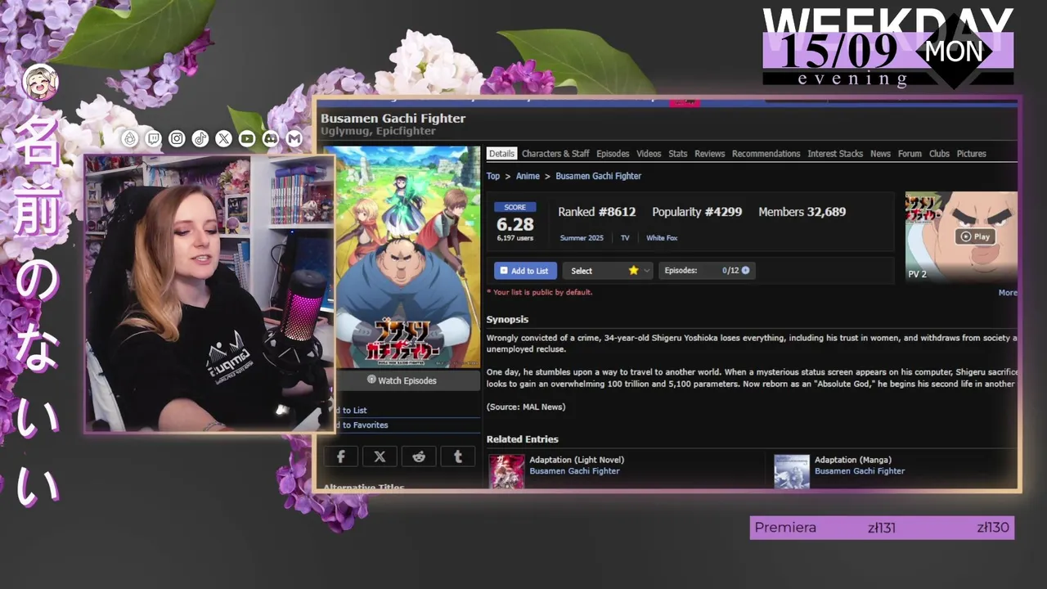Viewport: 1047px width, 589px height.
Task: Click Busamen Gachi Fighter breadcrumb link
Action: click(x=599, y=176)
